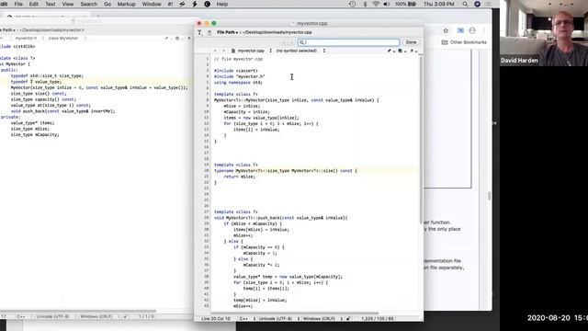Click the Bluetooth icon in menu bar
The image size is (588, 331).
[x=365, y=4]
